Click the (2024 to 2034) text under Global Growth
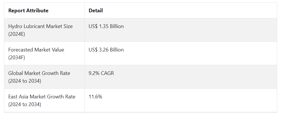Screen dimensions: 282x113 25,81
